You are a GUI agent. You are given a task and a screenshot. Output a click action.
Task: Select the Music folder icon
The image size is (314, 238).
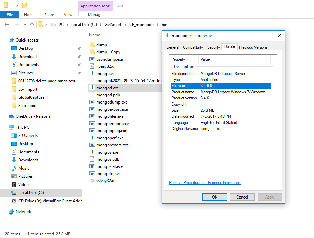point(14,168)
